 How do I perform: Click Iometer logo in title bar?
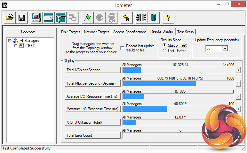(5, 5)
